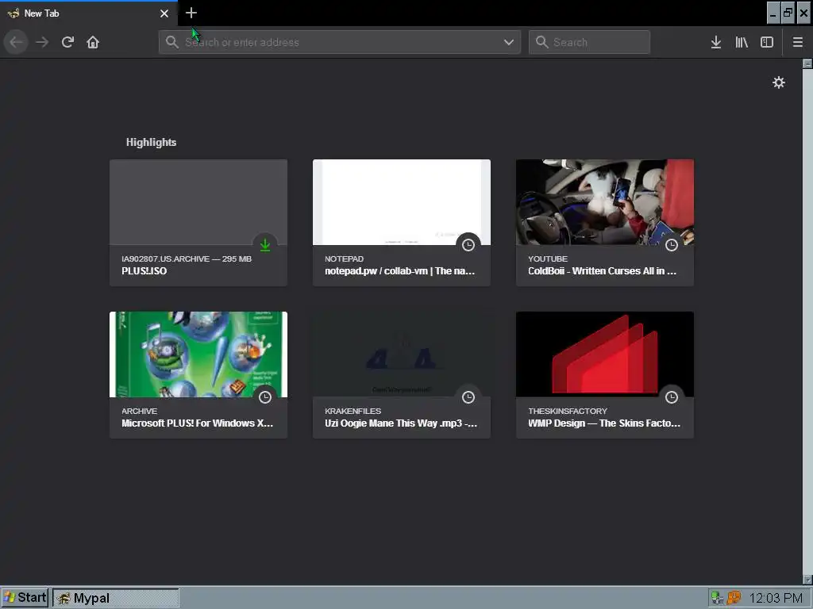Open a new tab with plus button
Viewport: 813px width, 609px height.
point(191,13)
